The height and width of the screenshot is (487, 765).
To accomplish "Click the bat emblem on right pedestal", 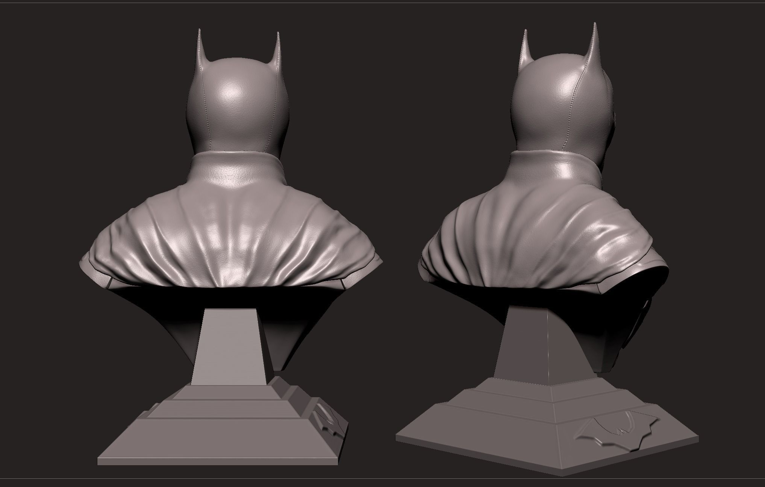I will pyautogui.click(x=617, y=430).
